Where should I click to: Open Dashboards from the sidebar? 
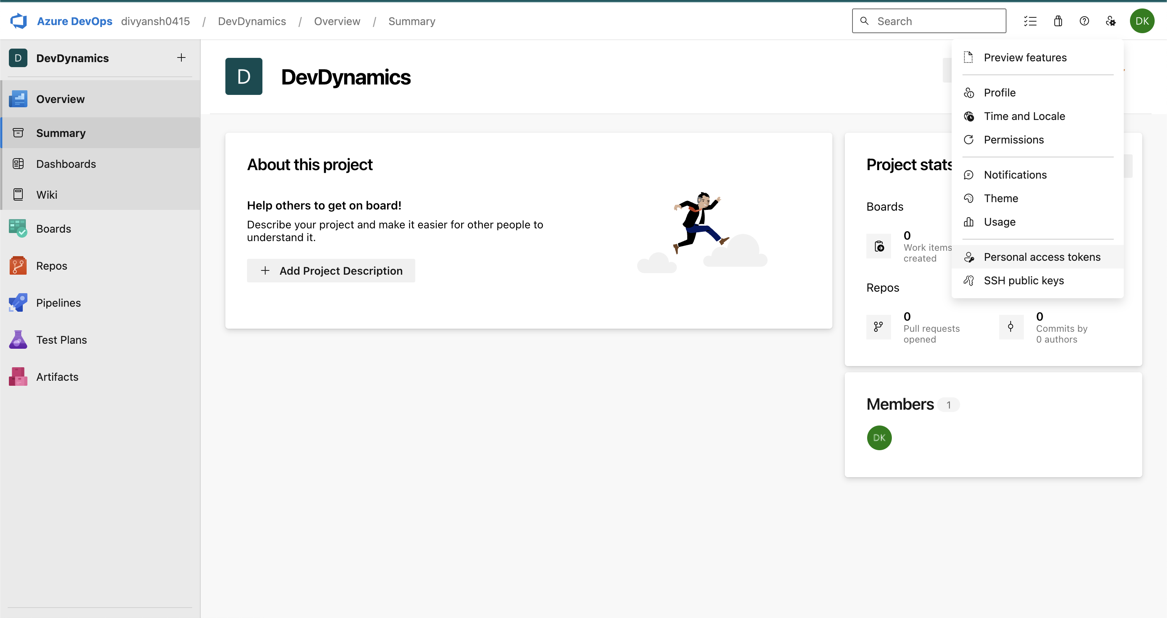(x=101, y=164)
